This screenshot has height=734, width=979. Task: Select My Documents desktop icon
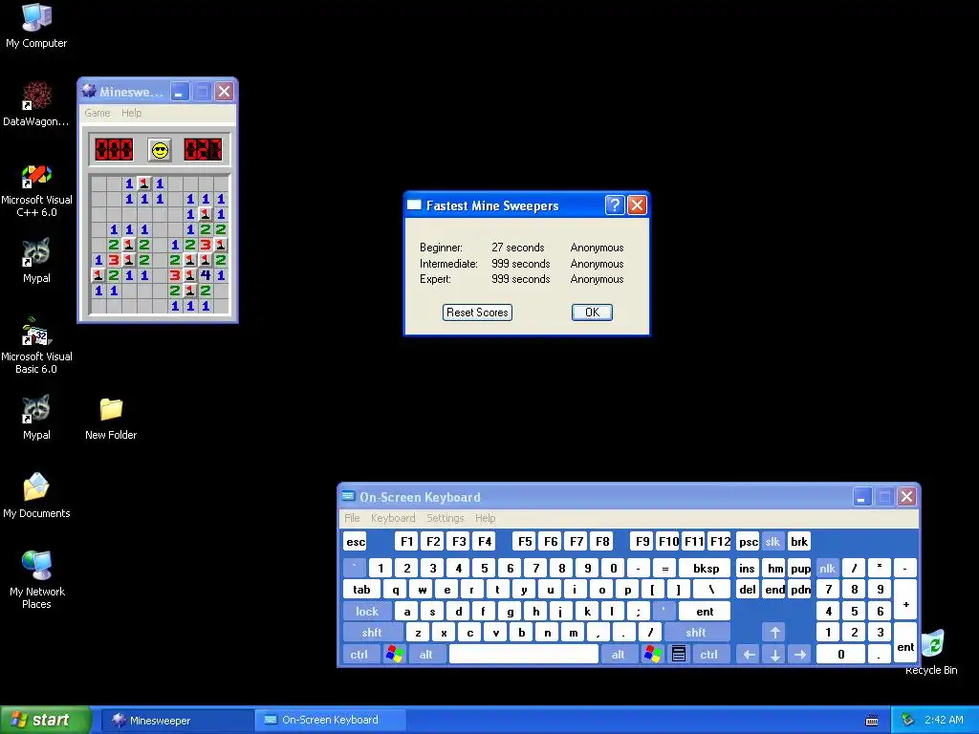tap(36, 496)
